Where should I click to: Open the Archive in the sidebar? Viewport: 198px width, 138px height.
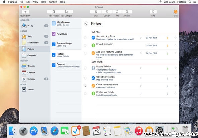(x=35, y=90)
